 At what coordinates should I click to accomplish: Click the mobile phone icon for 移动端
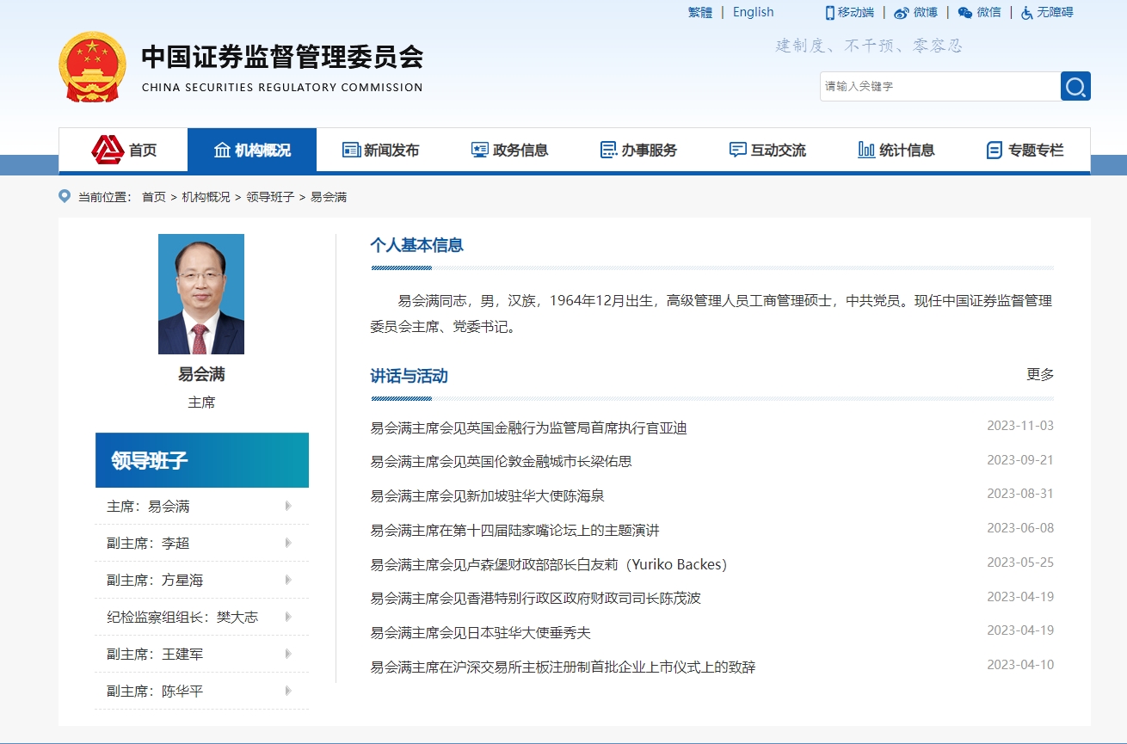[x=830, y=12]
